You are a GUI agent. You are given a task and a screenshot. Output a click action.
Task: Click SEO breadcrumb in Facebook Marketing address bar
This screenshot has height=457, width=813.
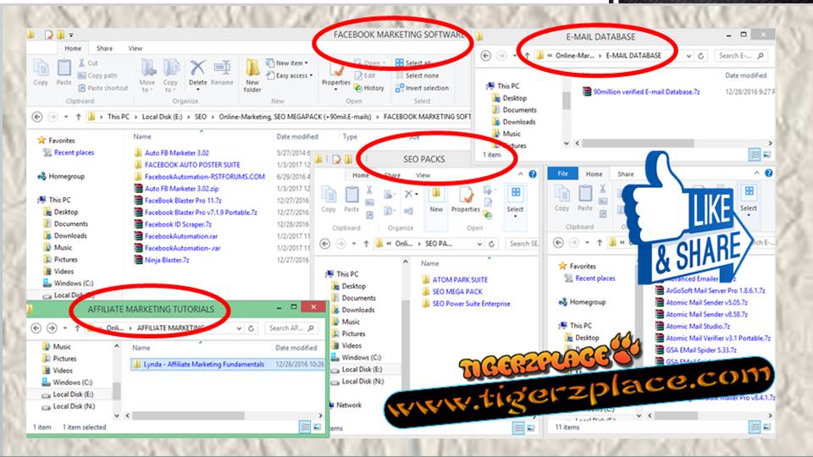point(200,117)
